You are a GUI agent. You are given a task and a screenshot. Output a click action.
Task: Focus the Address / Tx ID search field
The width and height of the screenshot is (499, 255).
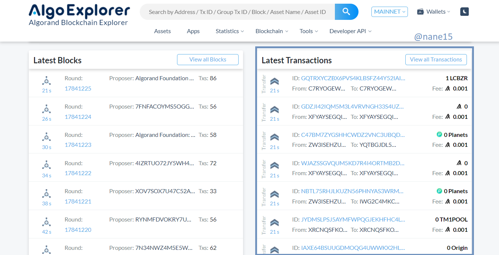click(x=238, y=12)
